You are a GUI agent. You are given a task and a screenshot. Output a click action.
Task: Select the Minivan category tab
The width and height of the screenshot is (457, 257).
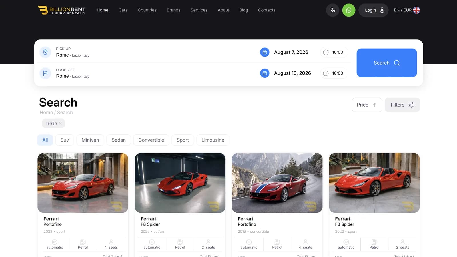[x=90, y=140]
